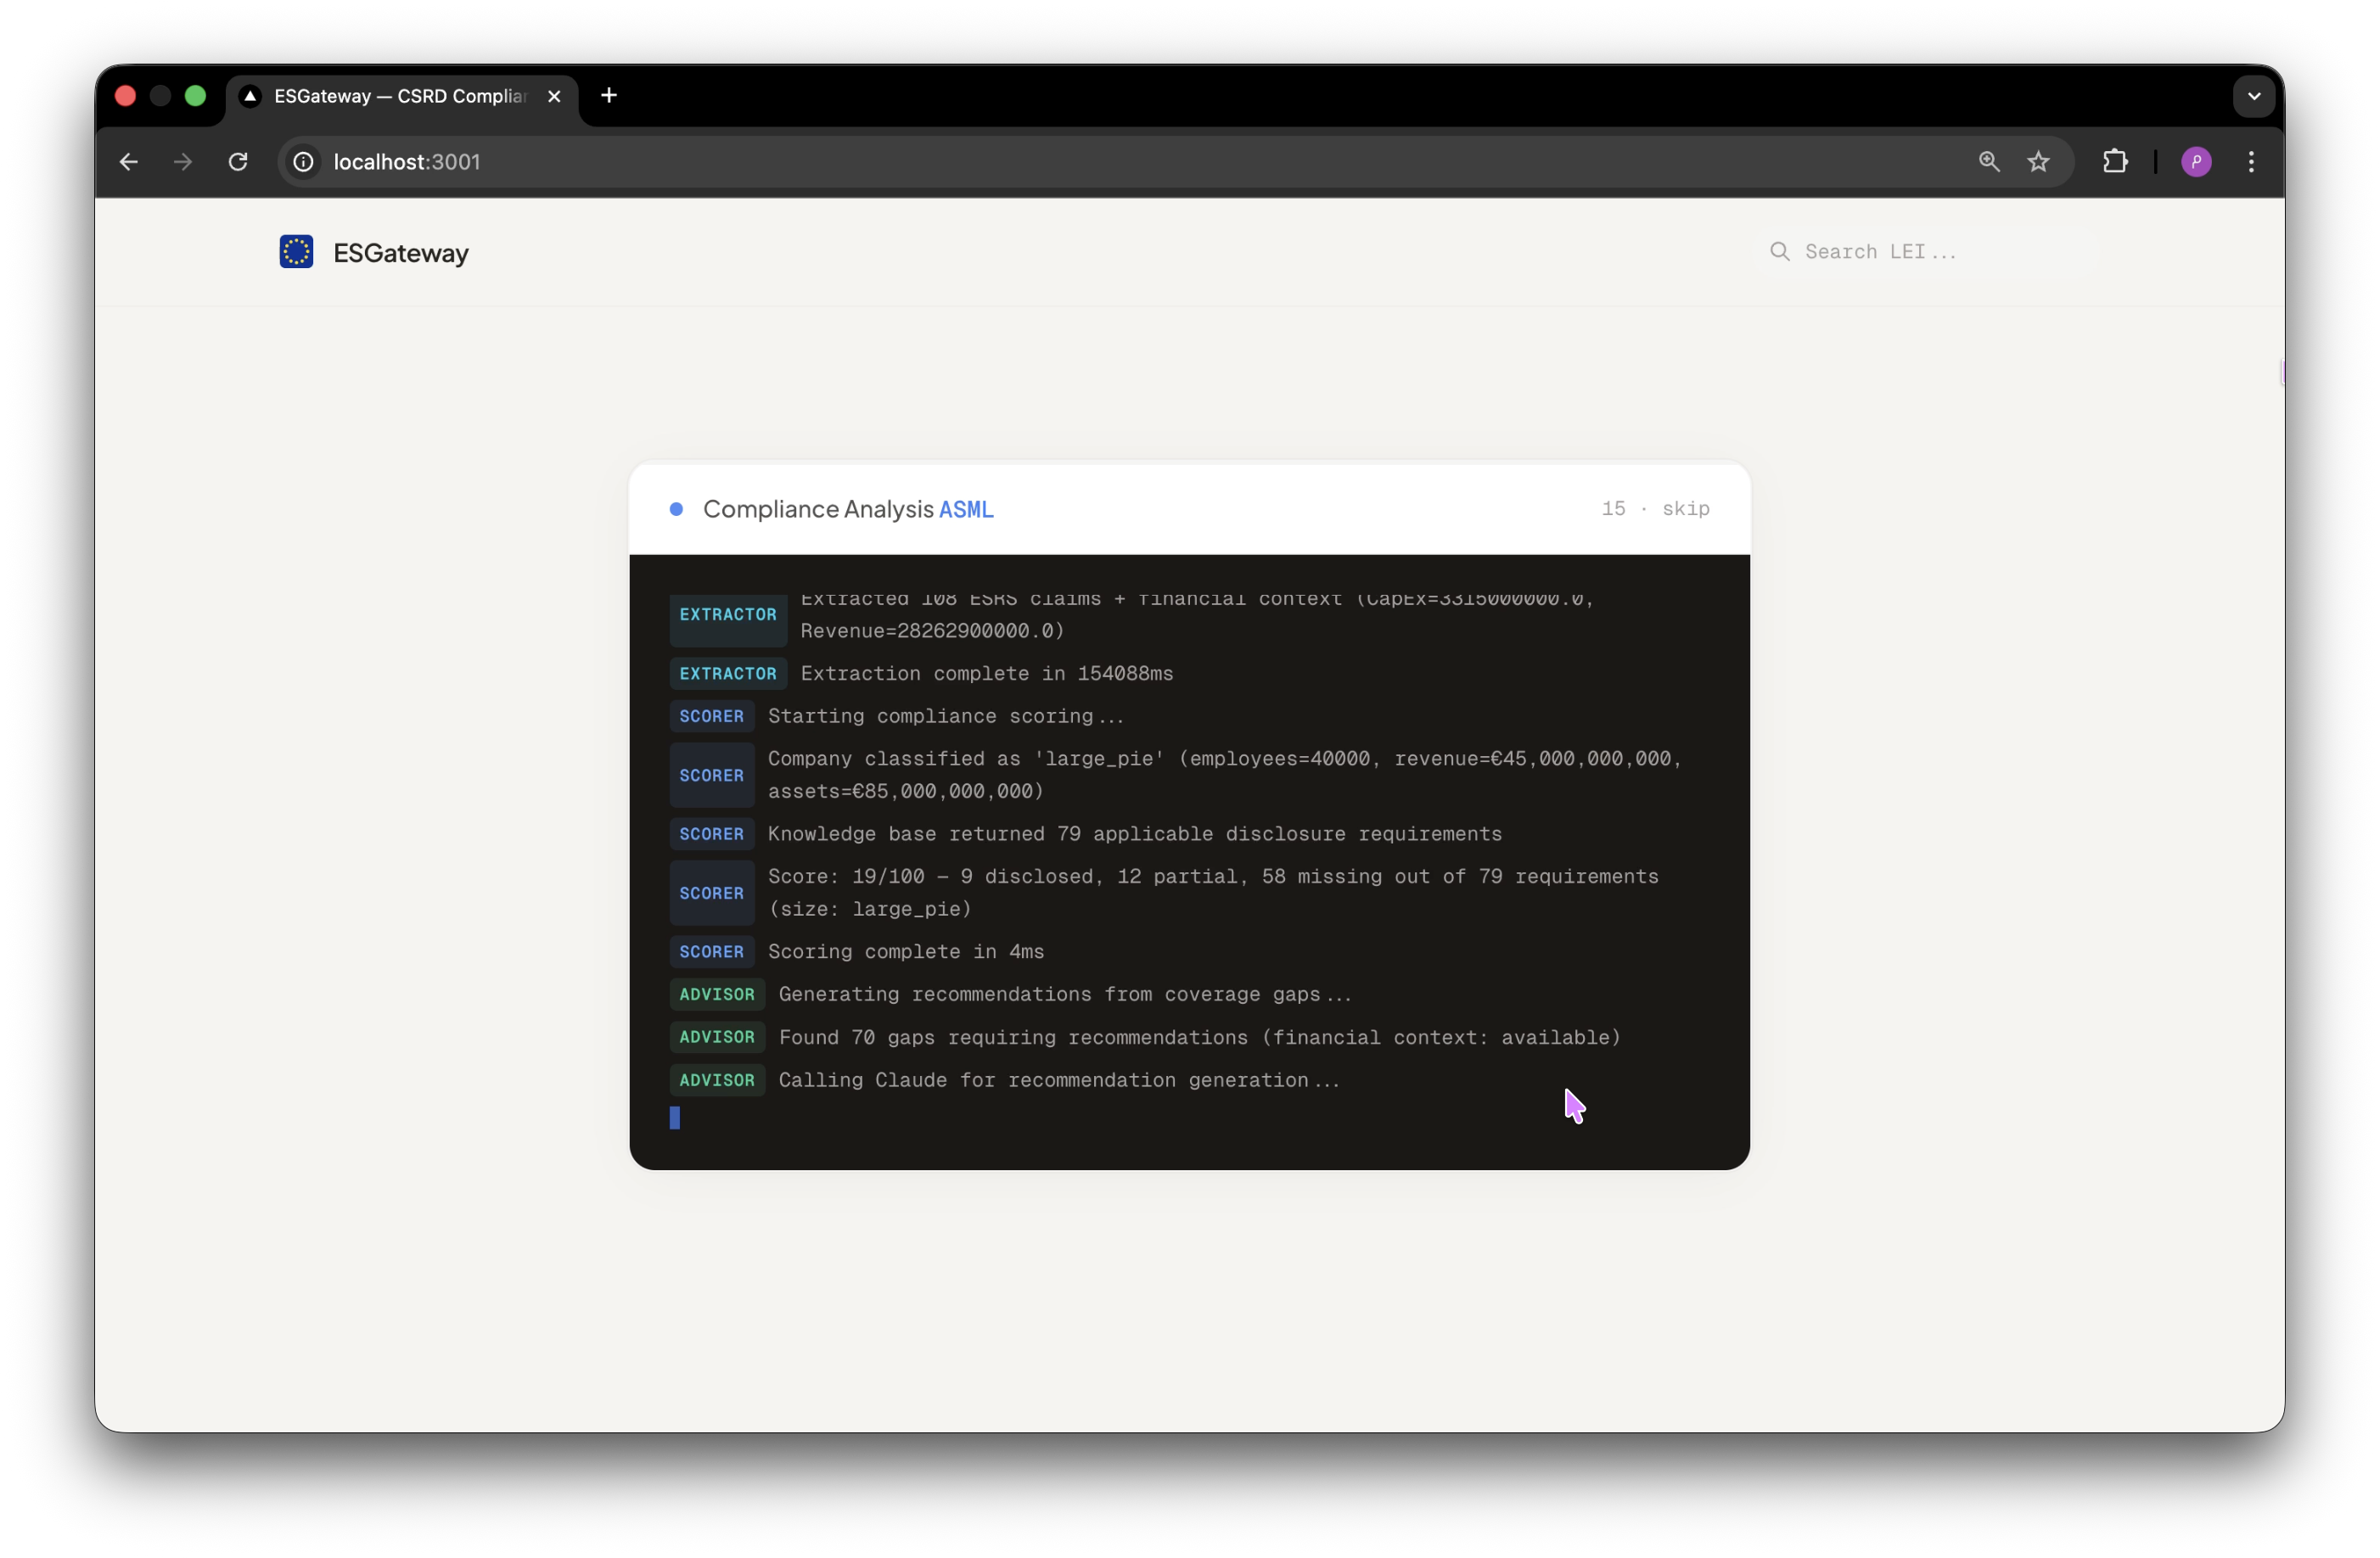View site information icon
2380x1558 pixels.
pos(304,162)
